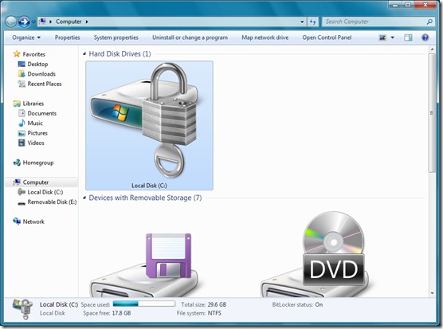Click the Music note icon

pyautogui.click(x=22, y=123)
